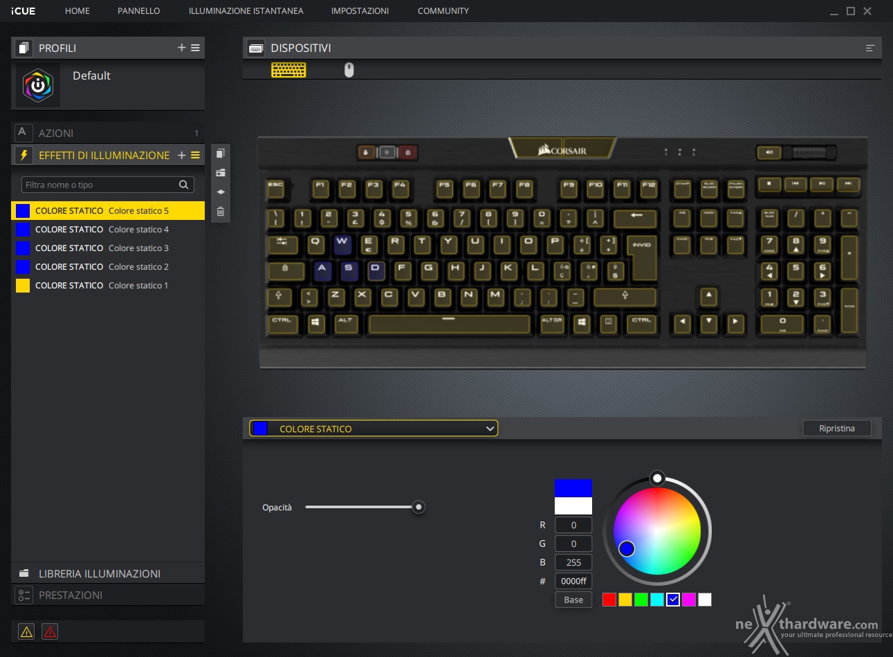Select Colore statico 3 effect
Viewport: 893px width, 657px height.
coord(108,248)
